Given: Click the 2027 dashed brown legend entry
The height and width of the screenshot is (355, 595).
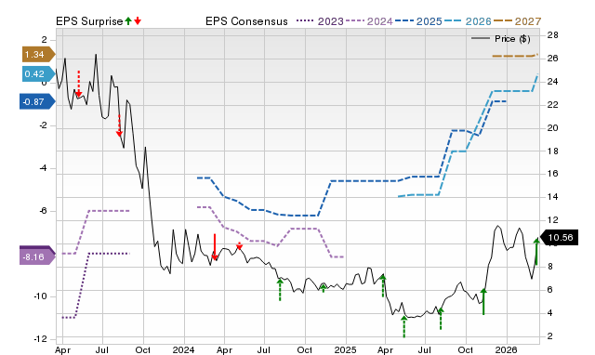Looking at the screenshot, I should tap(517, 21).
